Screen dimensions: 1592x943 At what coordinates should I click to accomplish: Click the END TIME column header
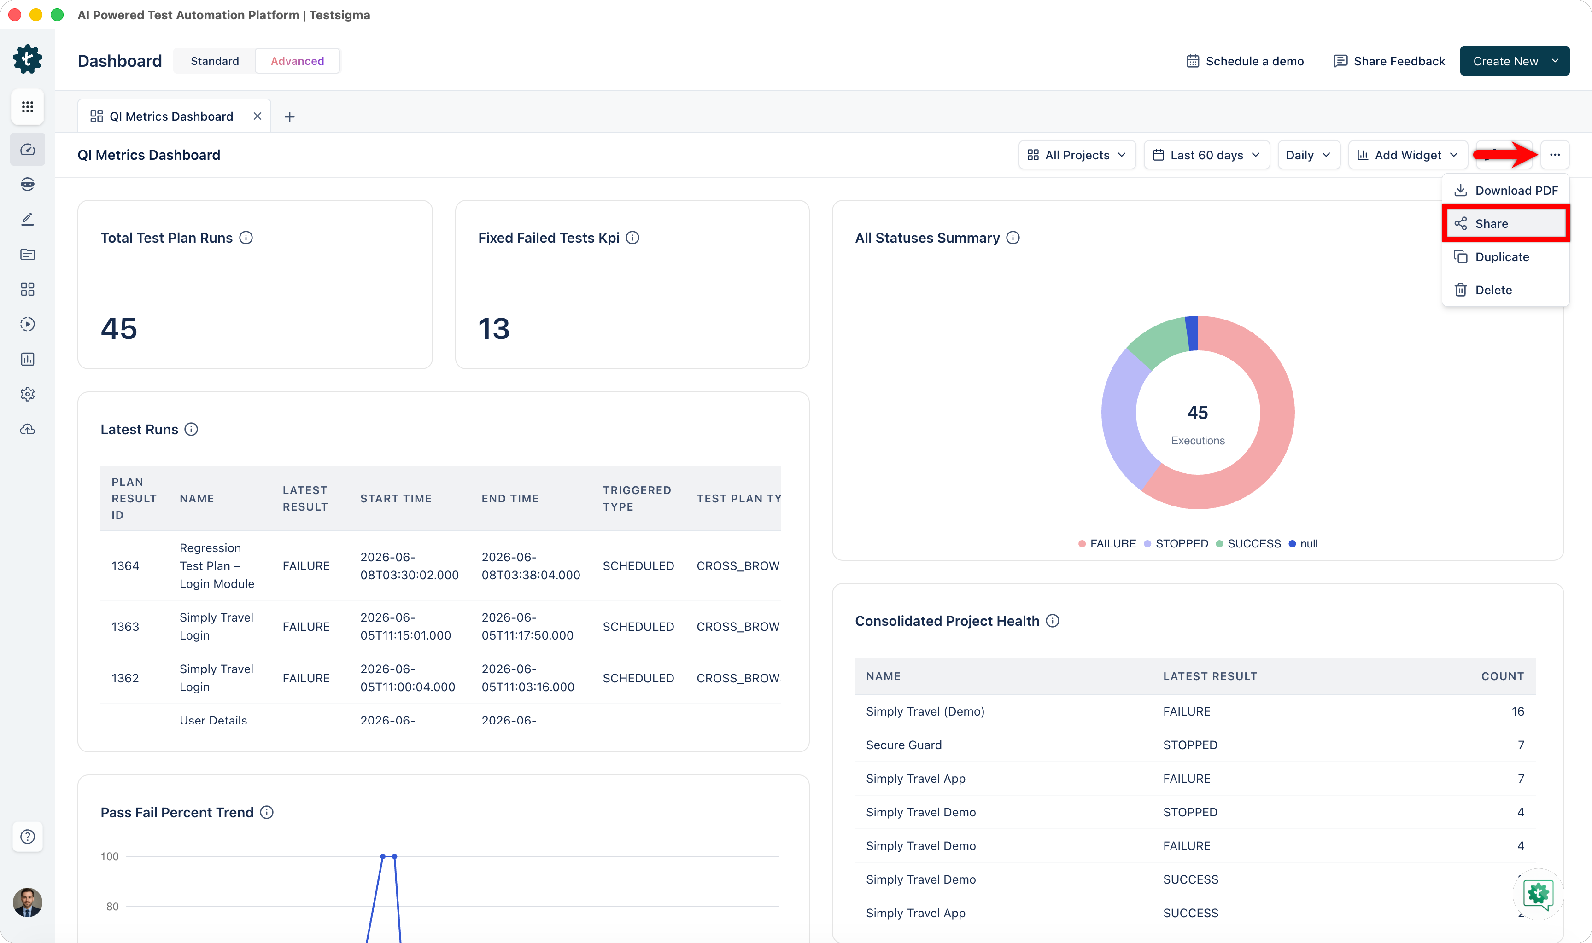tap(510, 499)
